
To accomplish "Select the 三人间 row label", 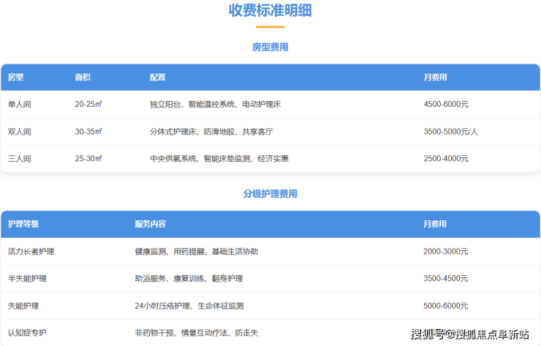I will [x=20, y=159].
